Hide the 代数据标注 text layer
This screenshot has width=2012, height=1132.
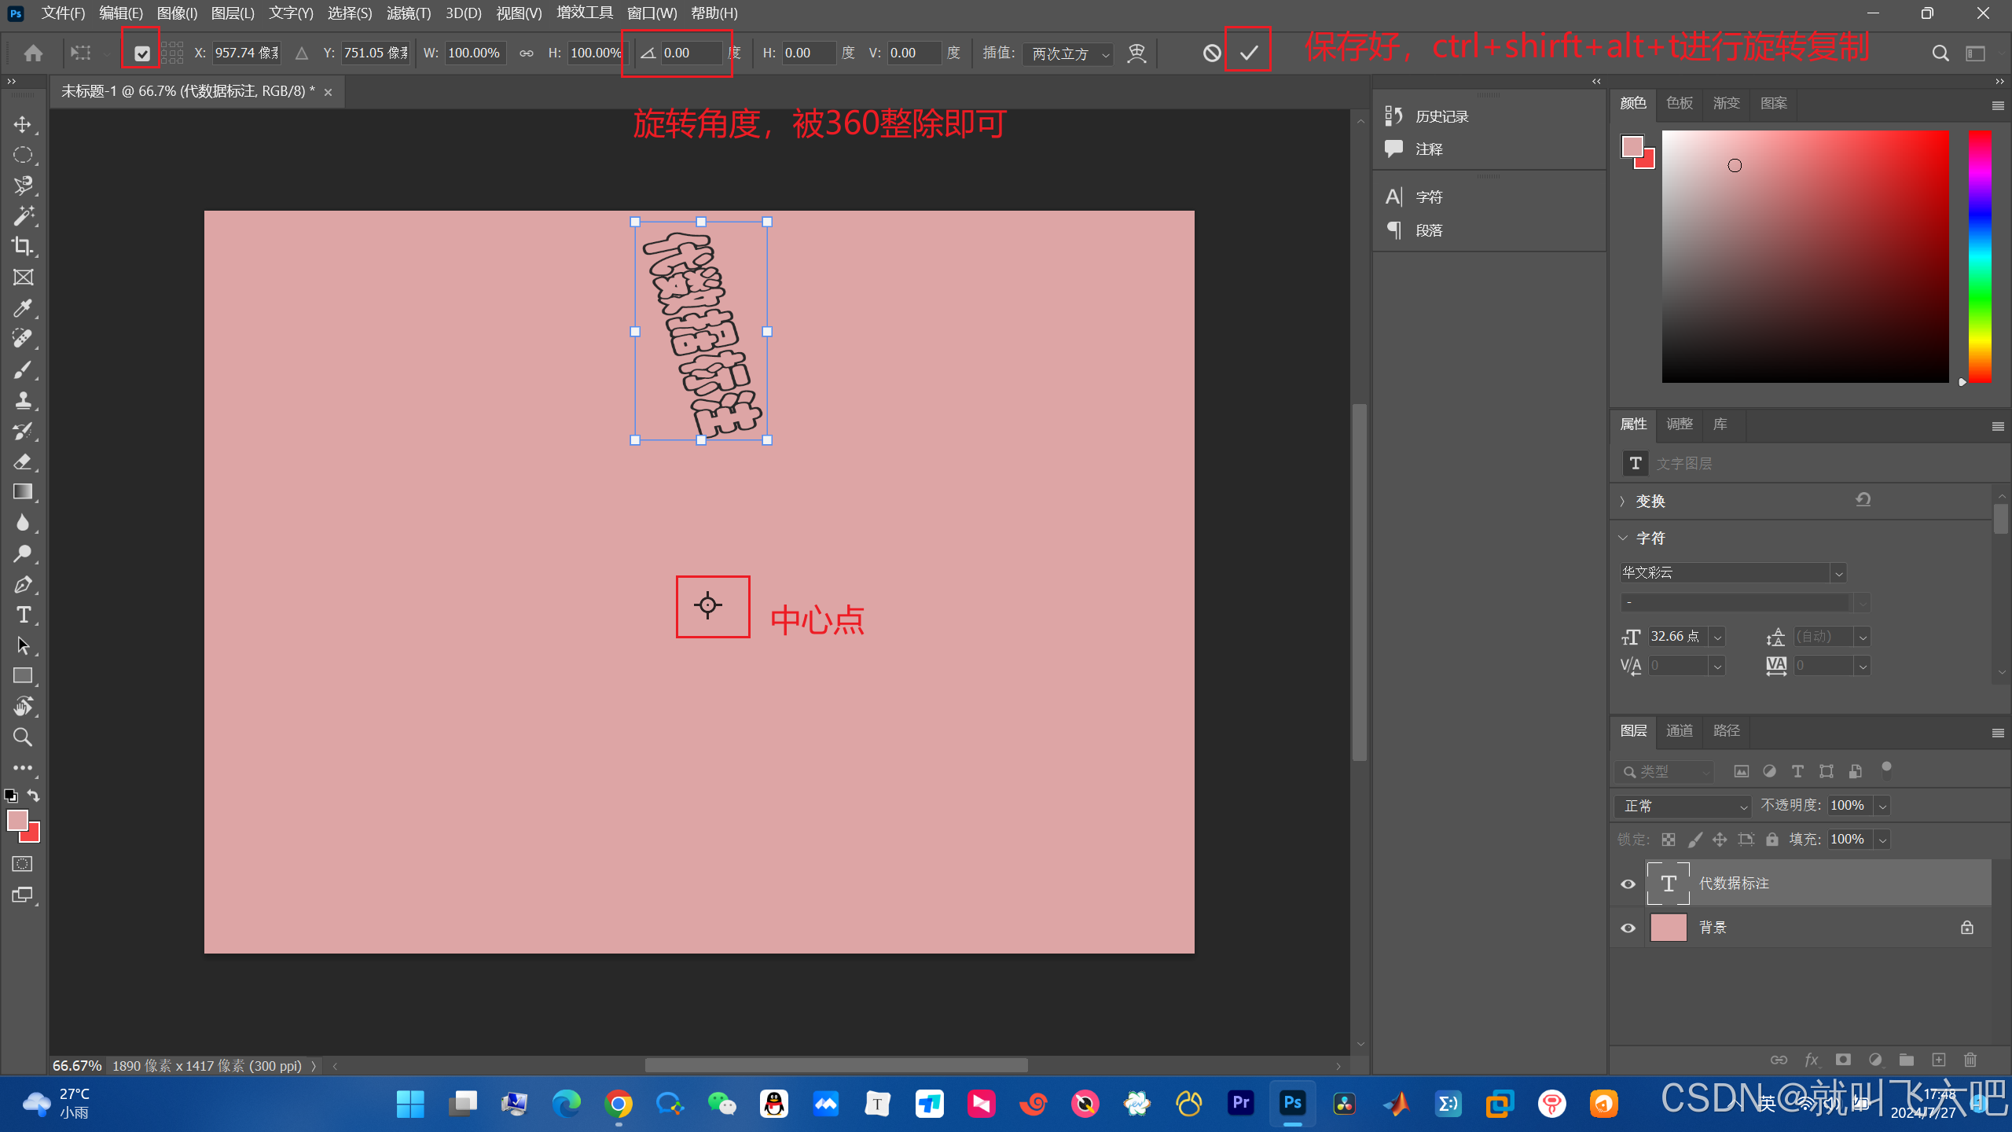pos(1628,884)
